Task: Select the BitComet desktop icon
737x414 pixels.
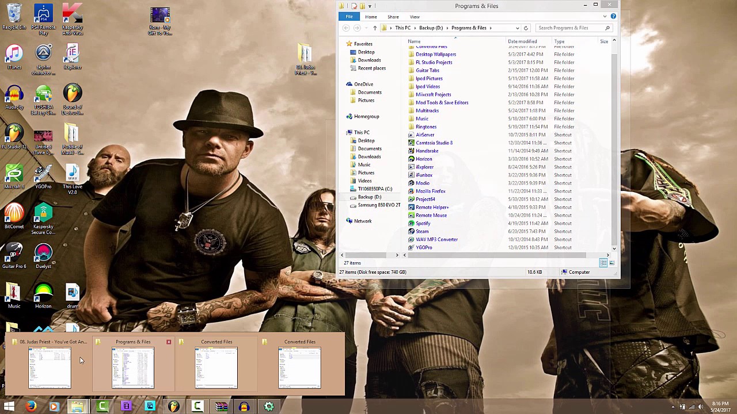Action: (14, 216)
